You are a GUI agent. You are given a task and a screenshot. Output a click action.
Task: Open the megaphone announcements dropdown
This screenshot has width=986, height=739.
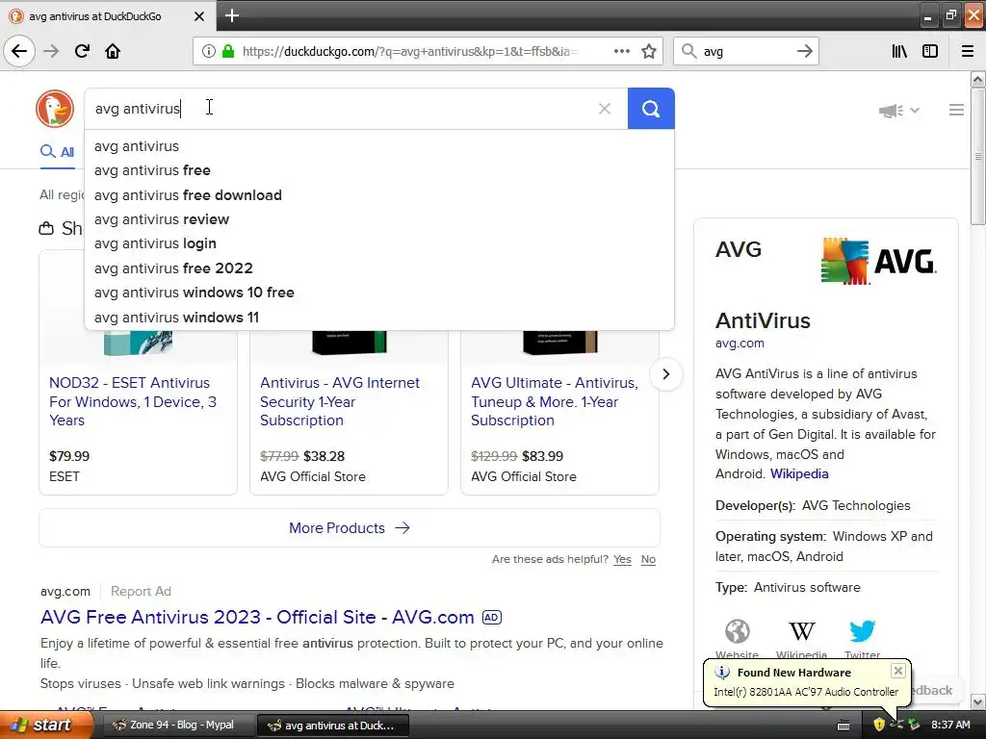point(899,111)
